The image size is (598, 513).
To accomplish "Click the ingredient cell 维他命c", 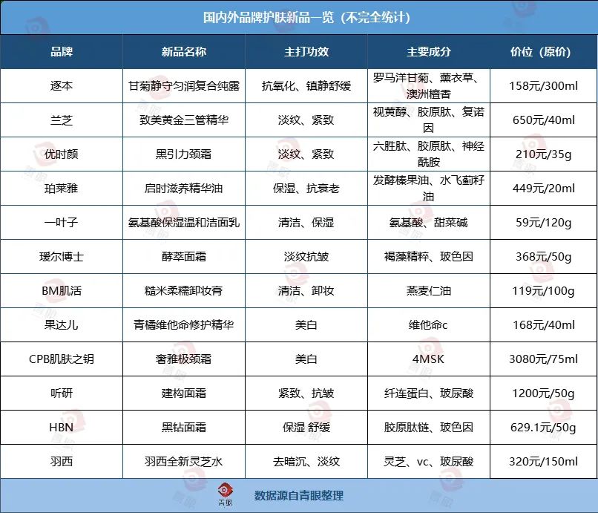I will 429,325.
